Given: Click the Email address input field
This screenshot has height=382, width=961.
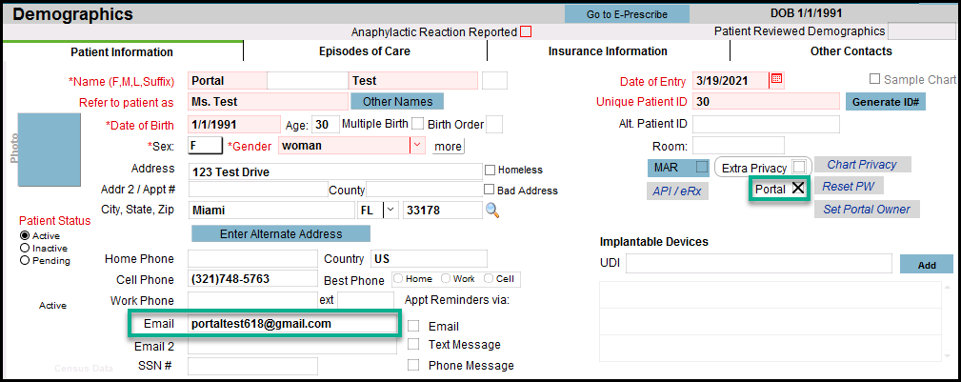Looking at the screenshot, I should 291,324.
